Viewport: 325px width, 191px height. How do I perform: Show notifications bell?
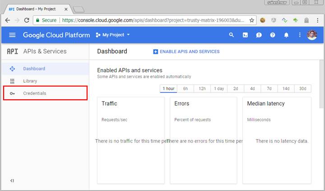pyautogui.click(x=286, y=35)
